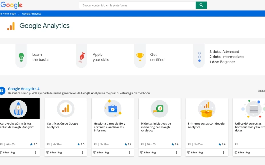This screenshot has height=165, width=265.
Task: Click the 3 dots: Advanced legend text
Action: coord(224,52)
